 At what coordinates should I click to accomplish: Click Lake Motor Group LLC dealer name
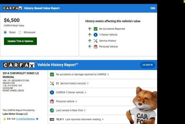coord(15,114)
